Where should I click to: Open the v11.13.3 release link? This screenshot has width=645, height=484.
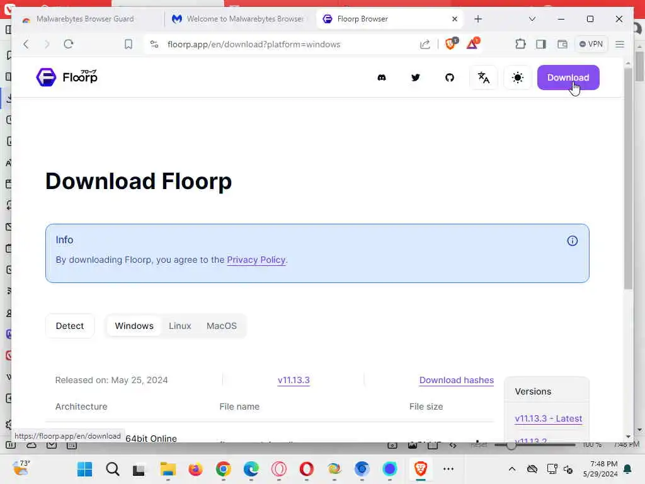294,380
